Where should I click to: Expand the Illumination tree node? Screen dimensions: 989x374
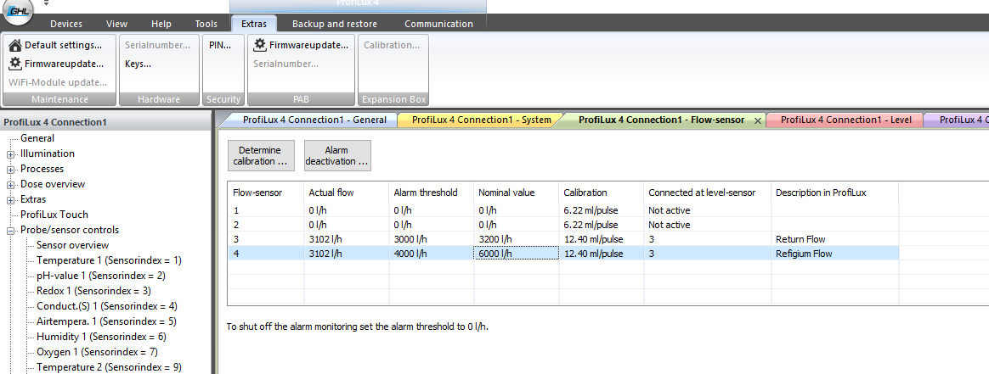click(11, 154)
